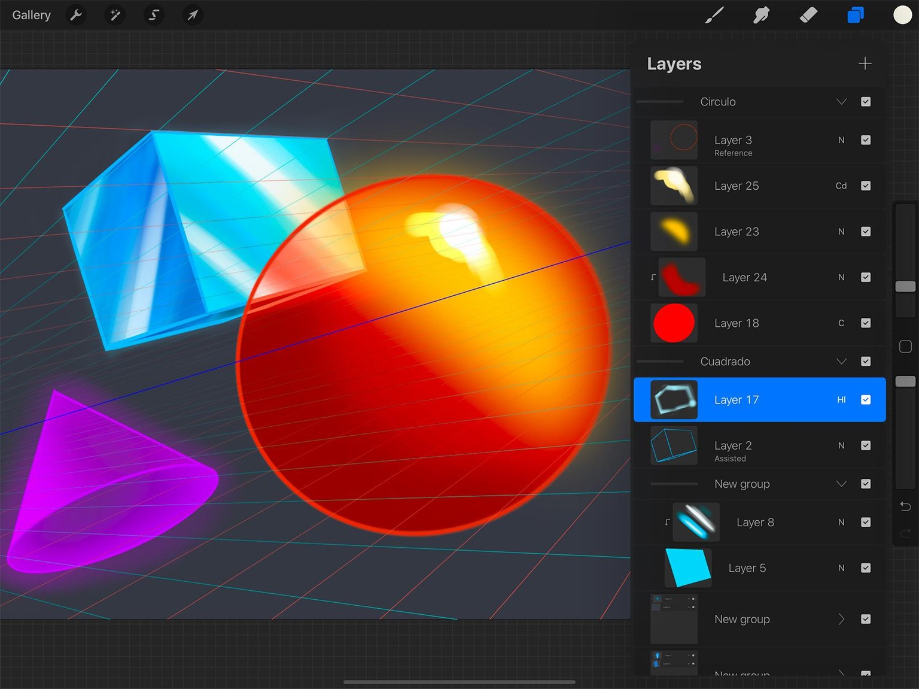Open blend mode N for Layer 3
The width and height of the screenshot is (919, 689).
tap(841, 140)
